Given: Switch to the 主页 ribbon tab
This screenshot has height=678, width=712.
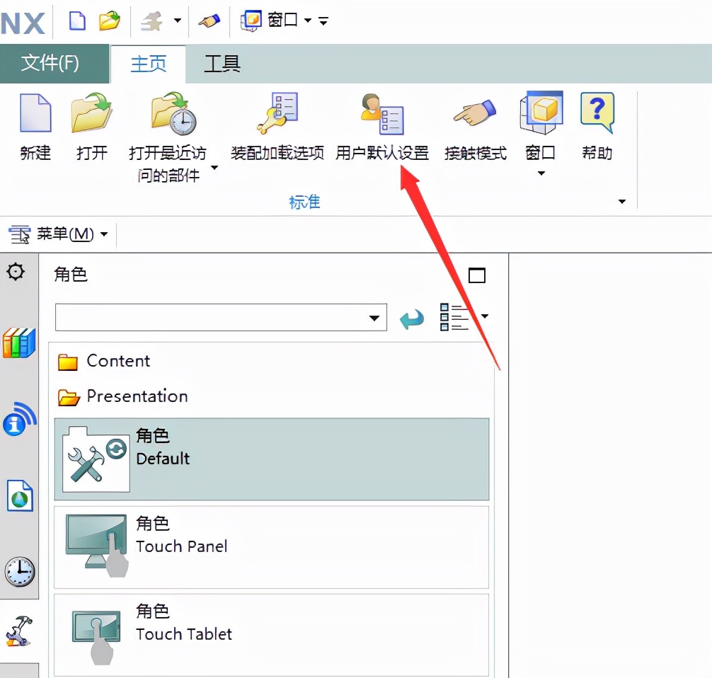Looking at the screenshot, I should click(x=149, y=64).
